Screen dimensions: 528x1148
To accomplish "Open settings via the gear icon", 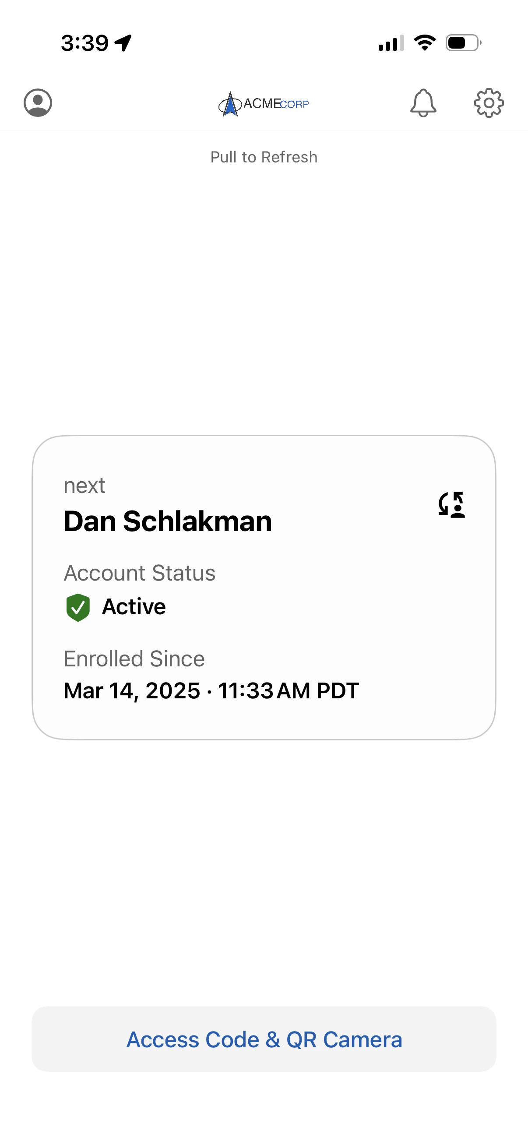I will pos(488,103).
